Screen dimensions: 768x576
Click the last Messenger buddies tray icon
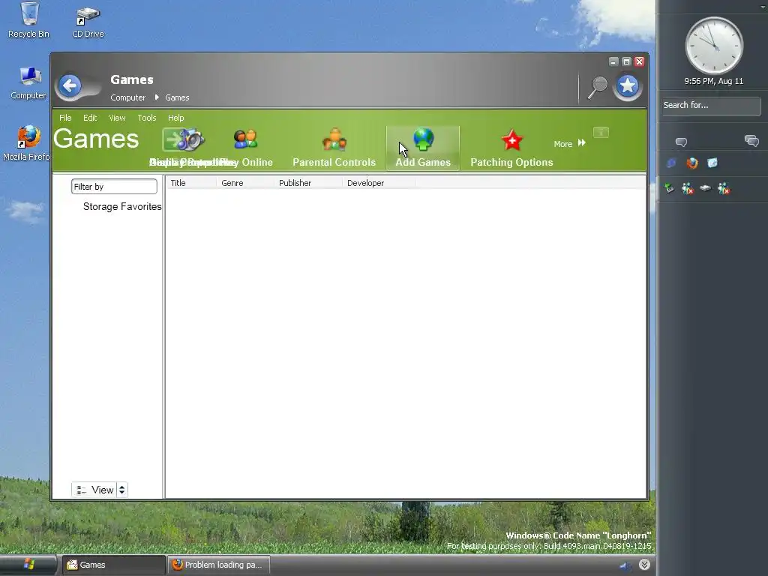point(724,188)
